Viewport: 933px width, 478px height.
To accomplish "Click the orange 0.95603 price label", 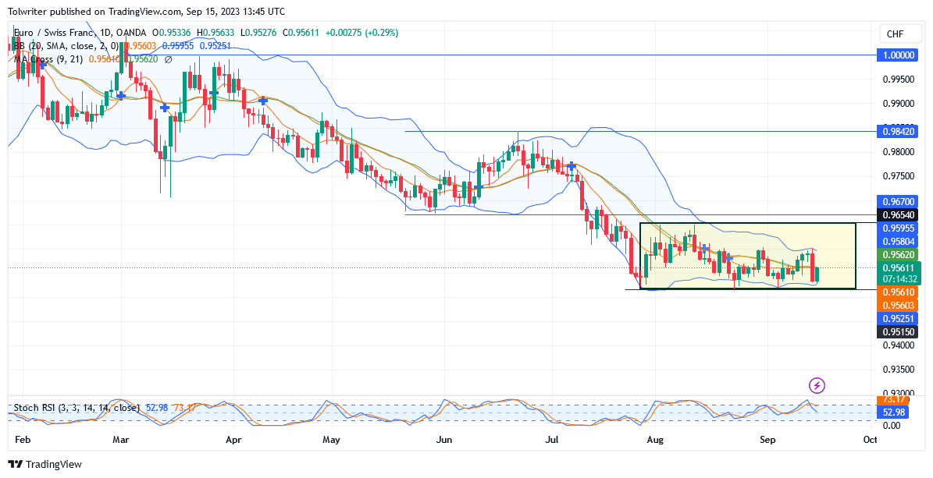I will click(897, 305).
